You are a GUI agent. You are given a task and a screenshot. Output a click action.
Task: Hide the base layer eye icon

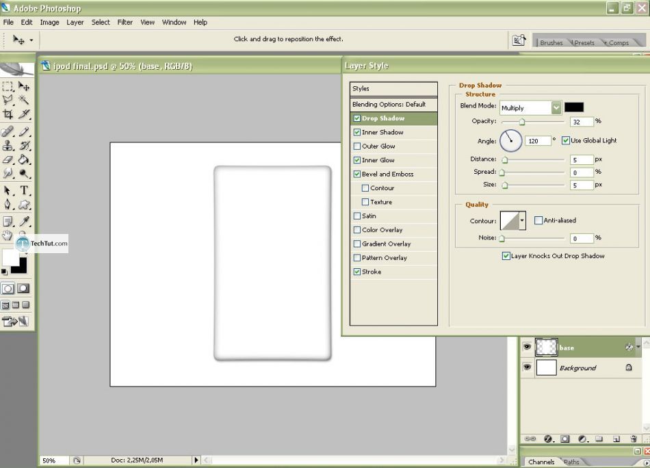tap(527, 347)
